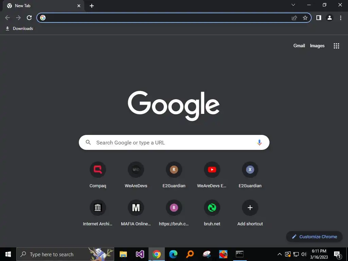Go back using the back arrow
348x261 pixels.
click(x=7, y=18)
